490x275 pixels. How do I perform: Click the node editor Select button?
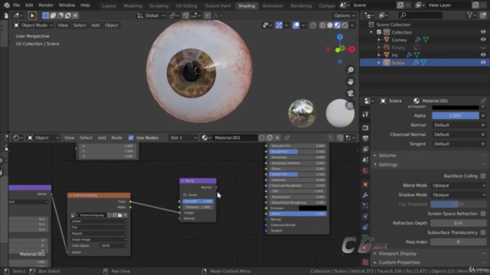pyautogui.click(x=86, y=137)
